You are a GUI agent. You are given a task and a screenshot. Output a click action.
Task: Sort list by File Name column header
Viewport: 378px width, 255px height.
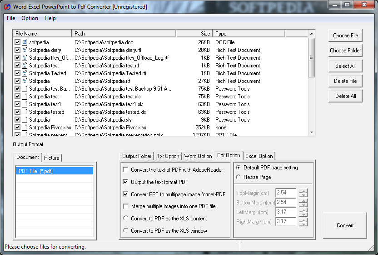(42, 34)
